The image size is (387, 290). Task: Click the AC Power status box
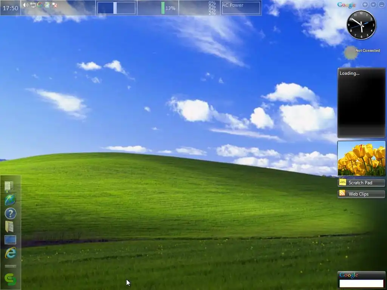tap(241, 8)
